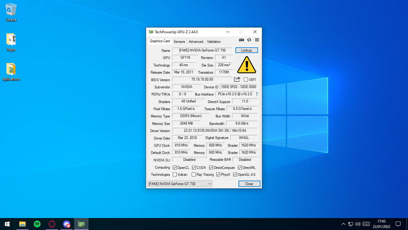Viewport: 408px width, 230px height.
Task: Click the Transistors value 1170M
Action: point(224,72)
